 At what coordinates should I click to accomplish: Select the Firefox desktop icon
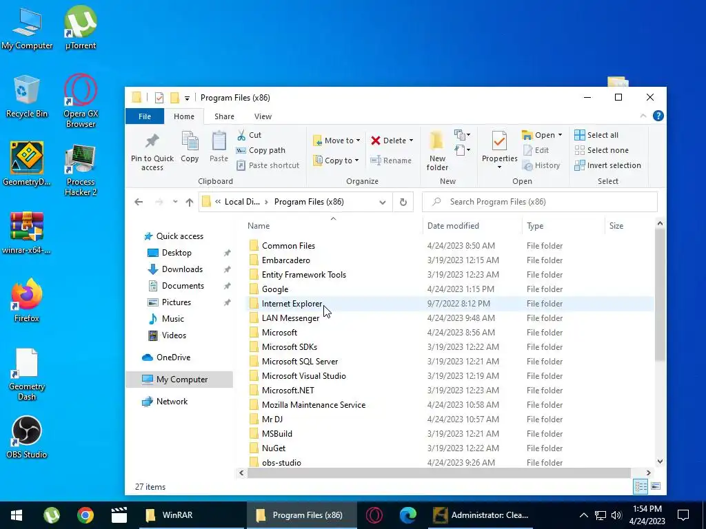pyautogui.click(x=27, y=300)
